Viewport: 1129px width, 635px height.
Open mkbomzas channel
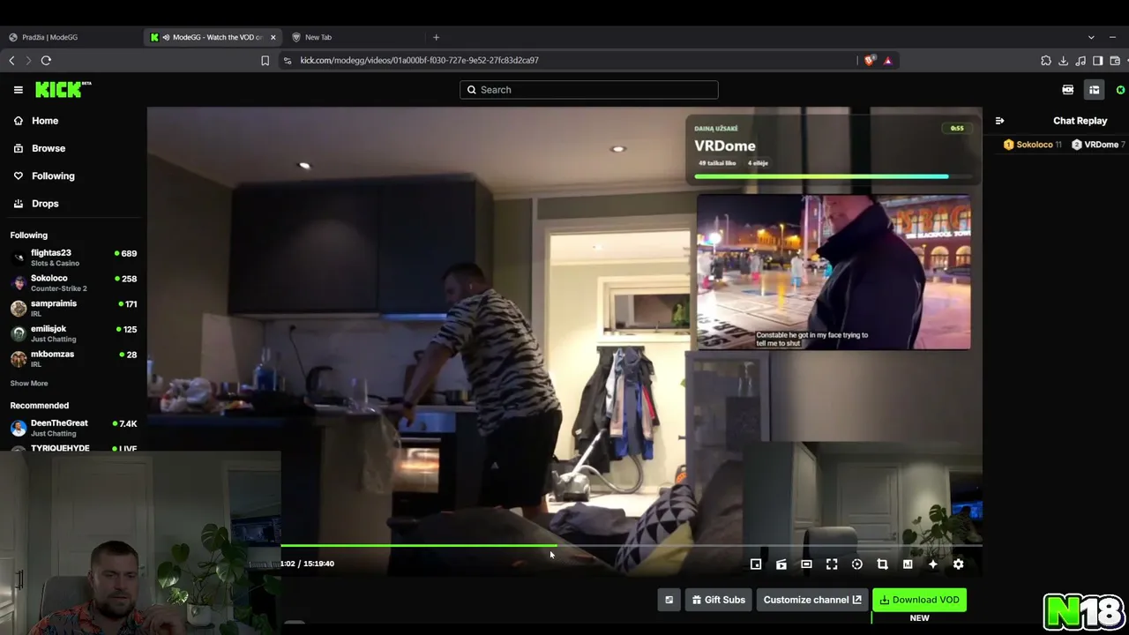pos(73,358)
